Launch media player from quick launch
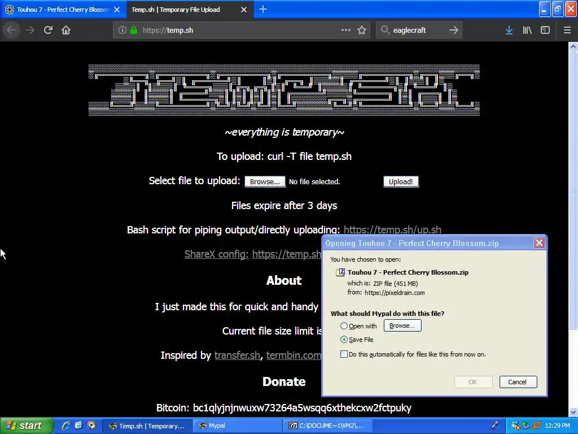 (x=91, y=426)
